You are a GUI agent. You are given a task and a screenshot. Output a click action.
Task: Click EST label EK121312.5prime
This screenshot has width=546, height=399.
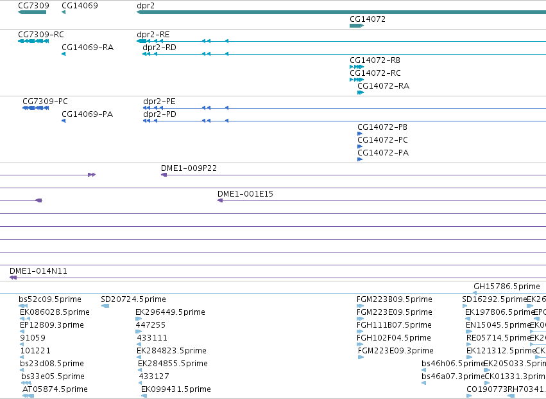501,351
